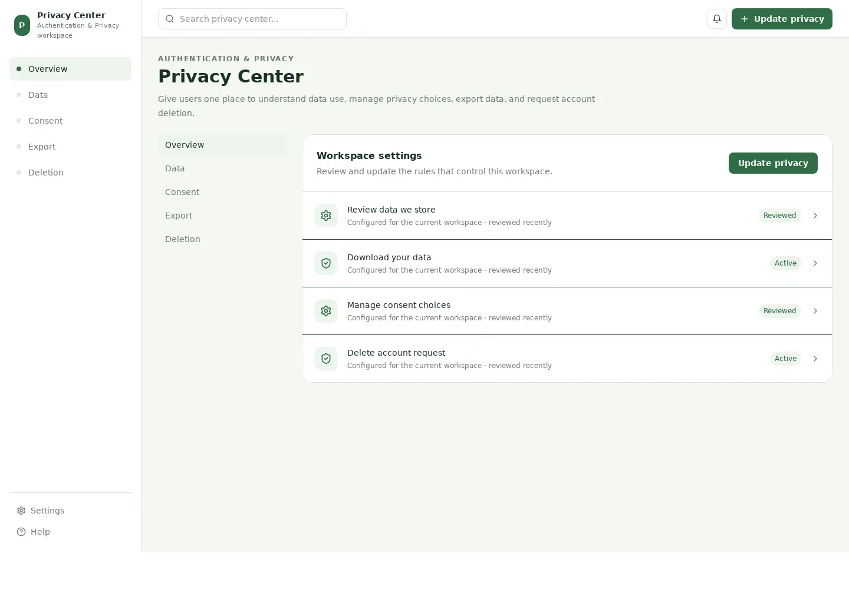Click the "Download your data" title
The height and width of the screenshot is (603, 849).
(389, 257)
